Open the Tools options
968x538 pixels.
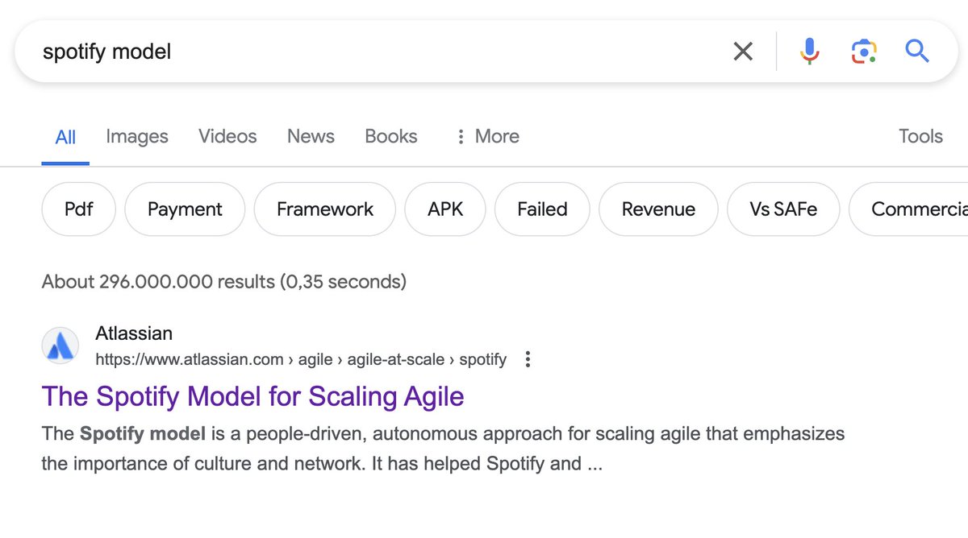pyautogui.click(x=920, y=136)
